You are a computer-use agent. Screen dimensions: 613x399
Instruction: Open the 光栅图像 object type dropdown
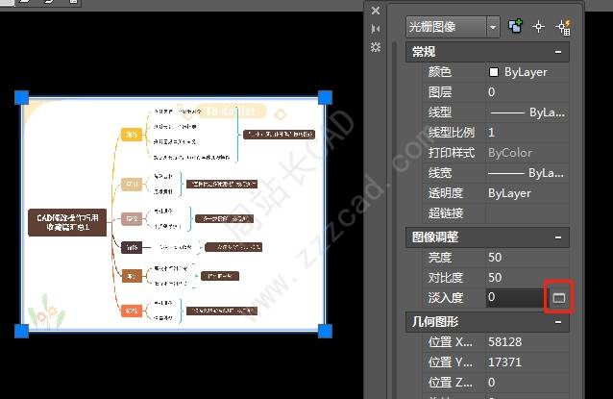coord(493,27)
